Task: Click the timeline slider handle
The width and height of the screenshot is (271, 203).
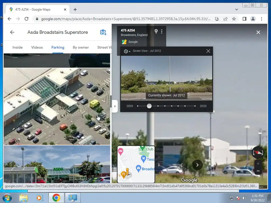Action: [x=149, y=106]
